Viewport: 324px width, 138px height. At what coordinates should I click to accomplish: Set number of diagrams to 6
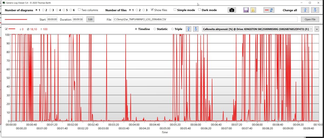[x=70, y=10]
